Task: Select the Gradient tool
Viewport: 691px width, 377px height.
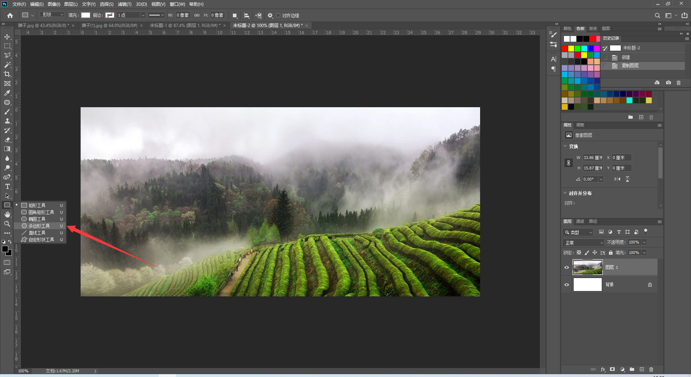Action: pos(7,149)
